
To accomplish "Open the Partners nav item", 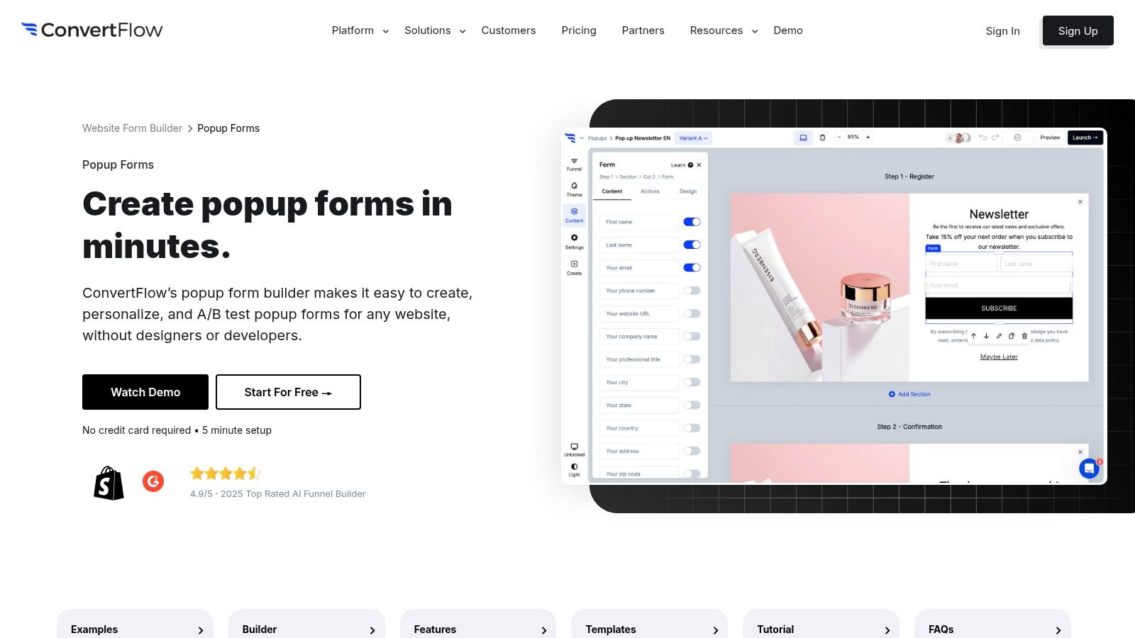I will pyautogui.click(x=643, y=30).
